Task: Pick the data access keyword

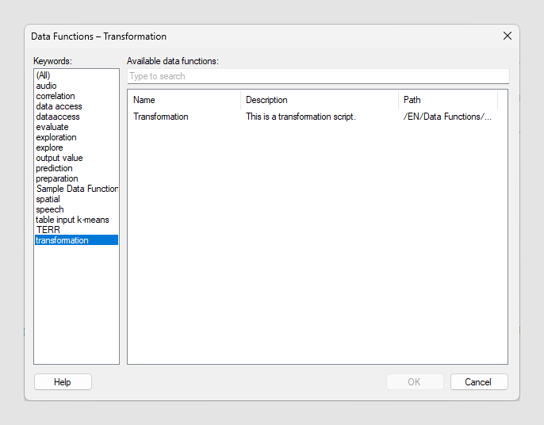Action: coord(59,106)
